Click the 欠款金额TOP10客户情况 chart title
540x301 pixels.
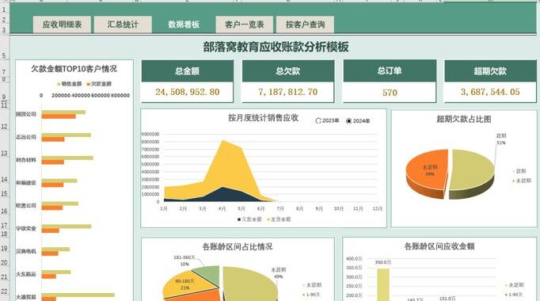[x=74, y=69]
